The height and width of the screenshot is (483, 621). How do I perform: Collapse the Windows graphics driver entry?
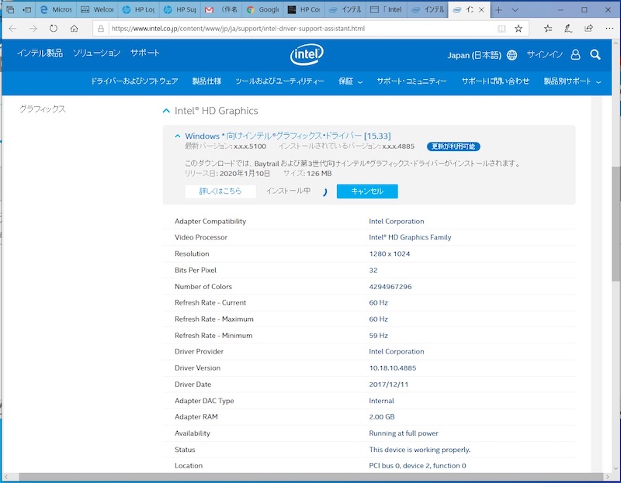178,136
